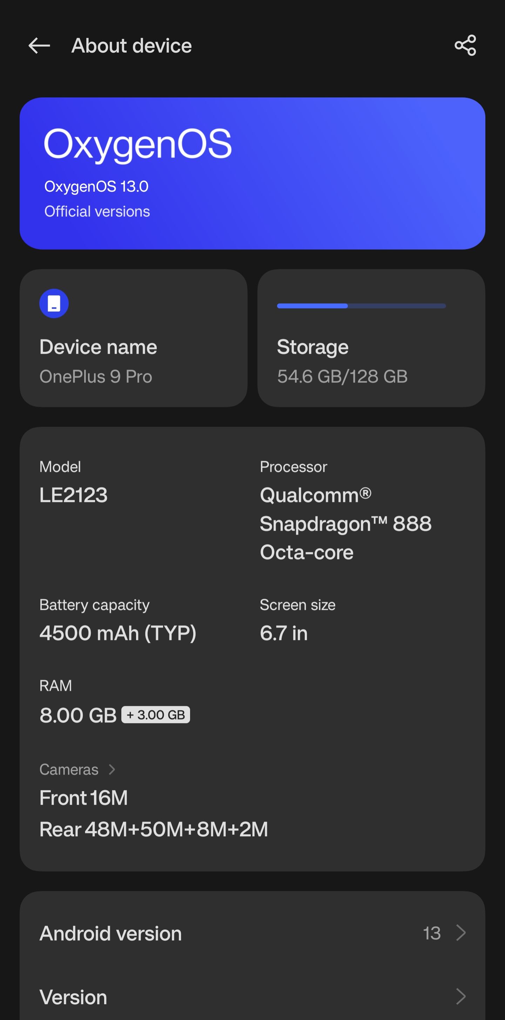
Task: Tap the storage usage progress bar
Action: coord(361,306)
